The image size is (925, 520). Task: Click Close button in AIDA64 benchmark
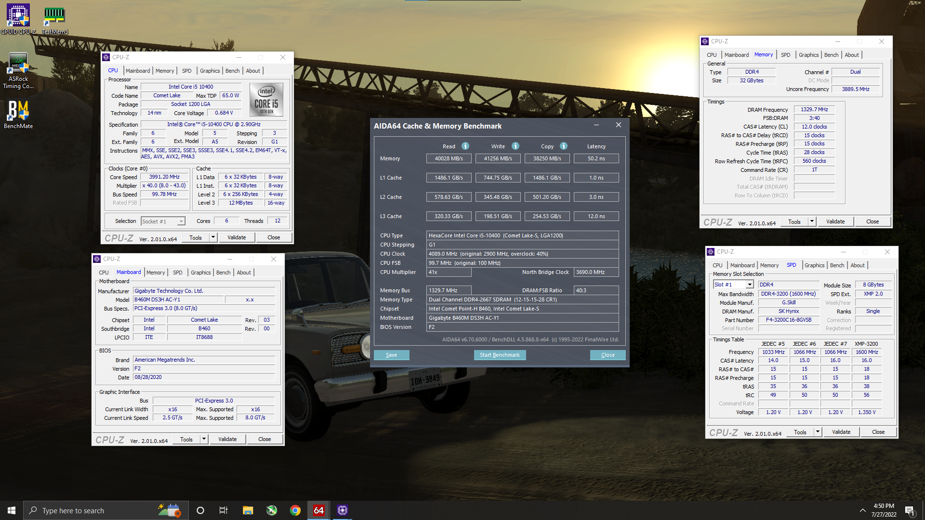click(x=608, y=355)
